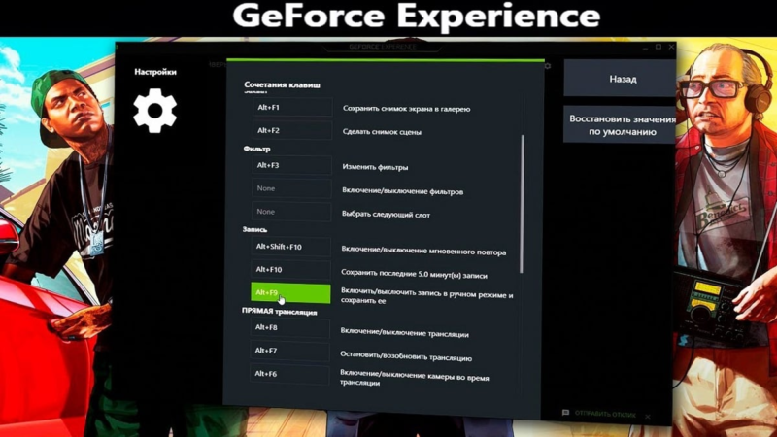Click the feedback speech bubble icon

(566, 413)
